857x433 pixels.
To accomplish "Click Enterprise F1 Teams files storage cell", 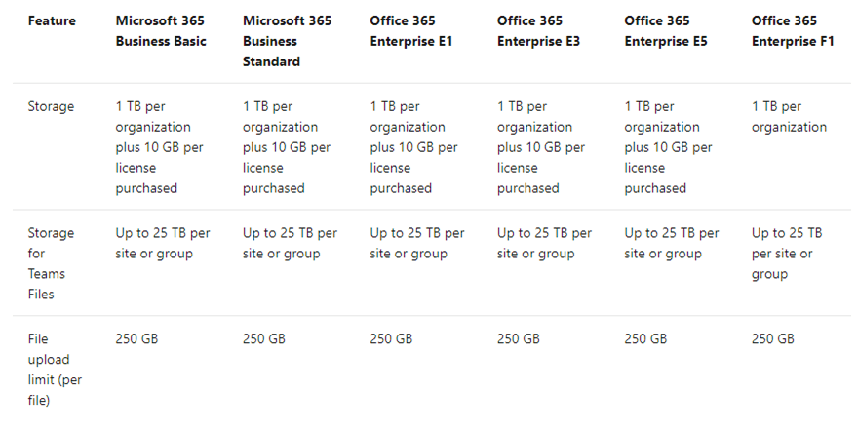I will coord(787,254).
